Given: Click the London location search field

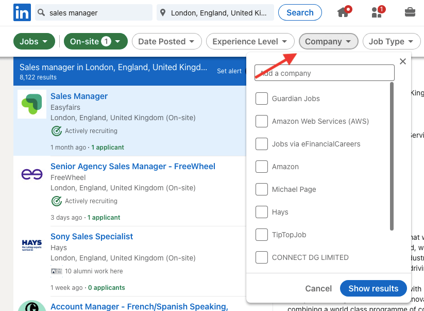Looking at the screenshot, I should tap(215, 12).
